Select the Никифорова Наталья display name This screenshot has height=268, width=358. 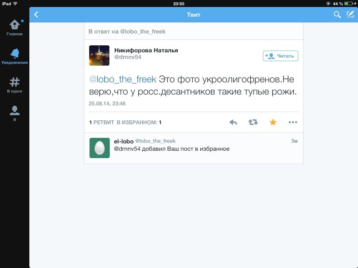pos(146,50)
